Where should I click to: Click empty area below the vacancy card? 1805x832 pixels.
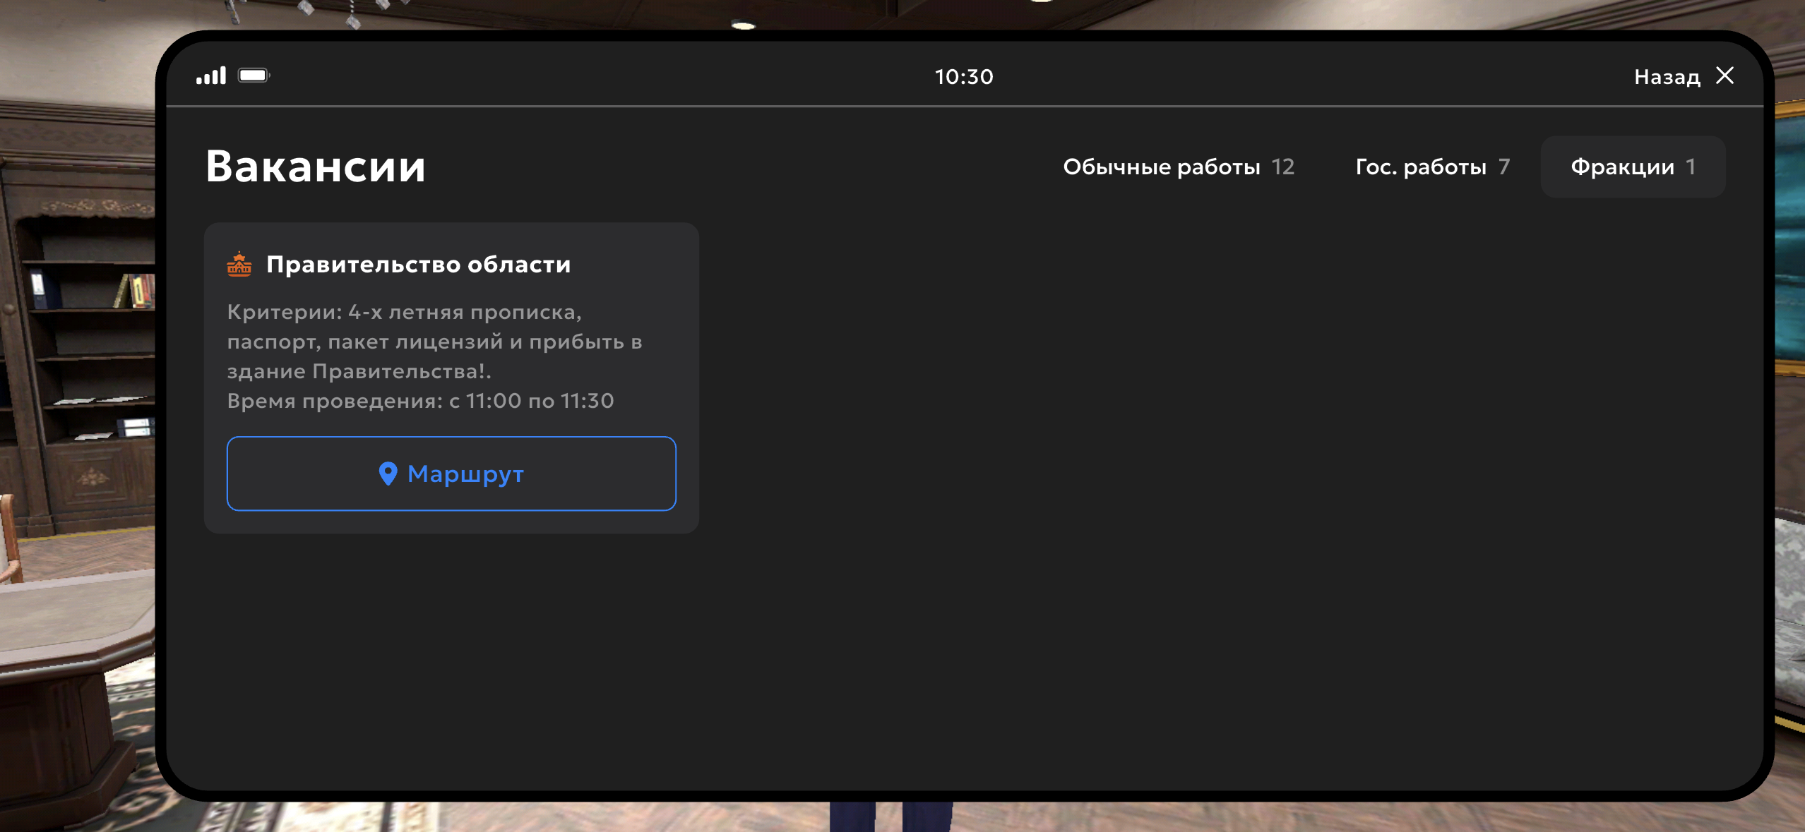click(452, 656)
